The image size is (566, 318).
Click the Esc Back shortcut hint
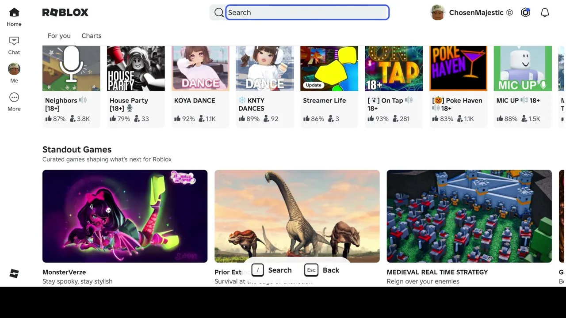click(x=322, y=270)
